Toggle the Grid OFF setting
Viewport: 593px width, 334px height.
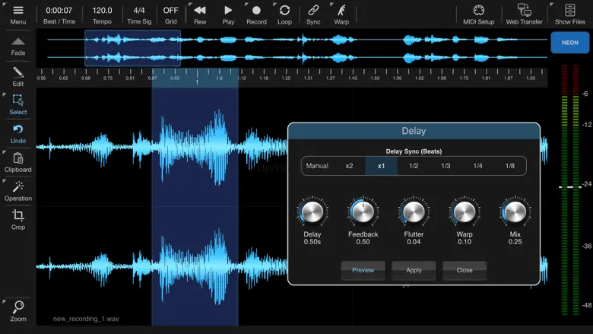170,14
